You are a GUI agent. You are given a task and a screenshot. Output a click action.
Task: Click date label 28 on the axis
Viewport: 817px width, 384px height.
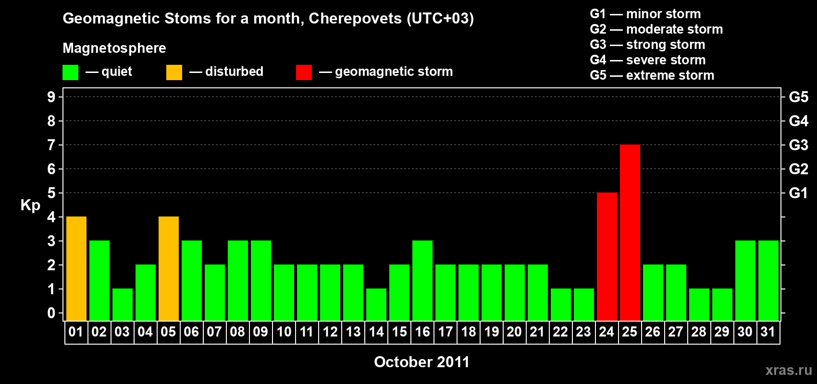pos(699,332)
